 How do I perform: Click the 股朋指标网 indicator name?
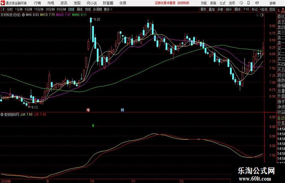(x=12, y=114)
